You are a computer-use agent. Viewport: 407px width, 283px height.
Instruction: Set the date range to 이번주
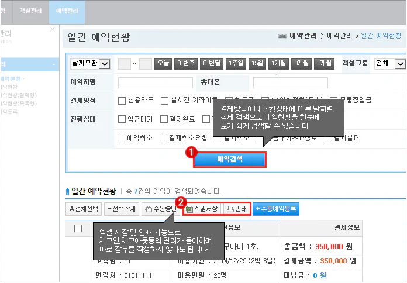coord(186,63)
